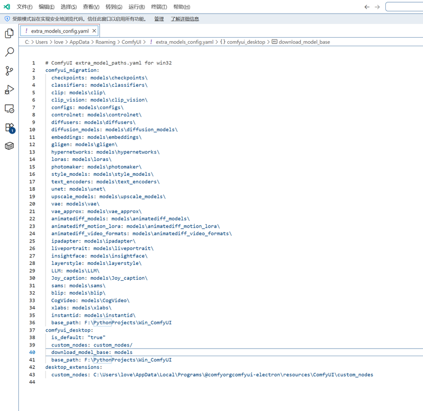
Task: Click the restricted mode shield icon
Action: (7, 19)
